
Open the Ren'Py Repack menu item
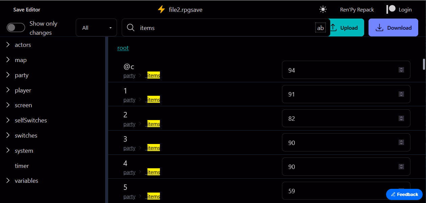[357, 10]
